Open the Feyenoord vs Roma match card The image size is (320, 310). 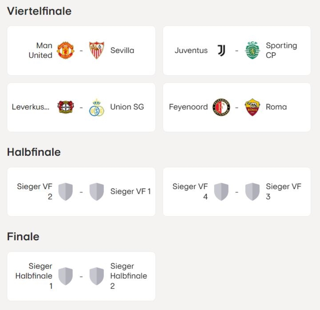tap(237, 107)
